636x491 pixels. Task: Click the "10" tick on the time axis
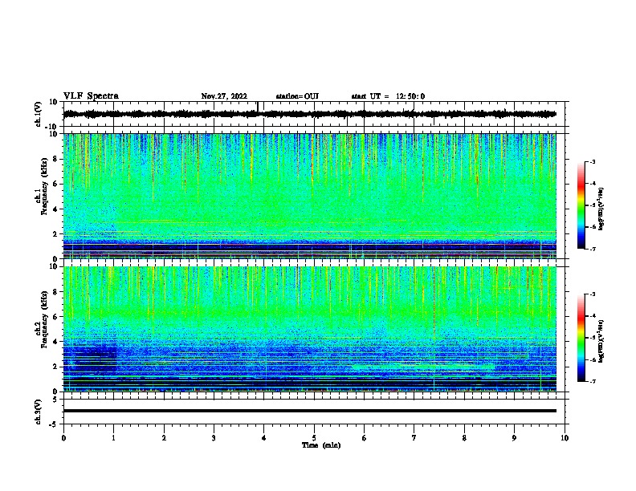coord(565,438)
